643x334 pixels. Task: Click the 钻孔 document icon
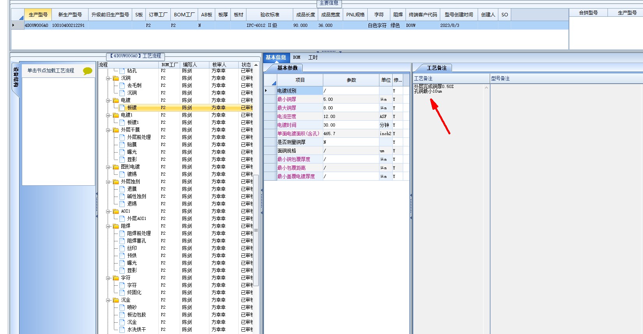pyautogui.click(x=122, y=71)
